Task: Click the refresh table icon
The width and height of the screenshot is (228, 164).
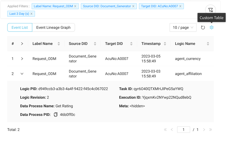Action: tap(203, 27)
